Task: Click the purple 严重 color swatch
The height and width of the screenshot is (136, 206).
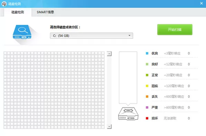Action: tap(147, 107)
